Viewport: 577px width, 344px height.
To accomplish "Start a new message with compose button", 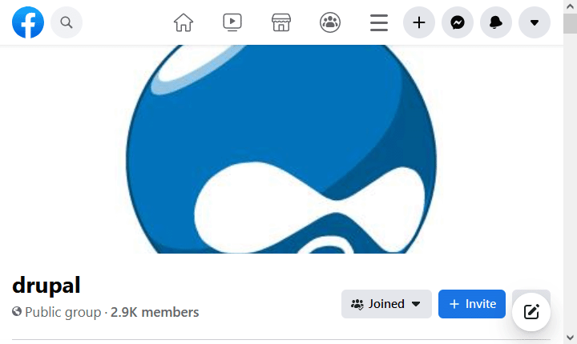I will click(x=531, y=312).
